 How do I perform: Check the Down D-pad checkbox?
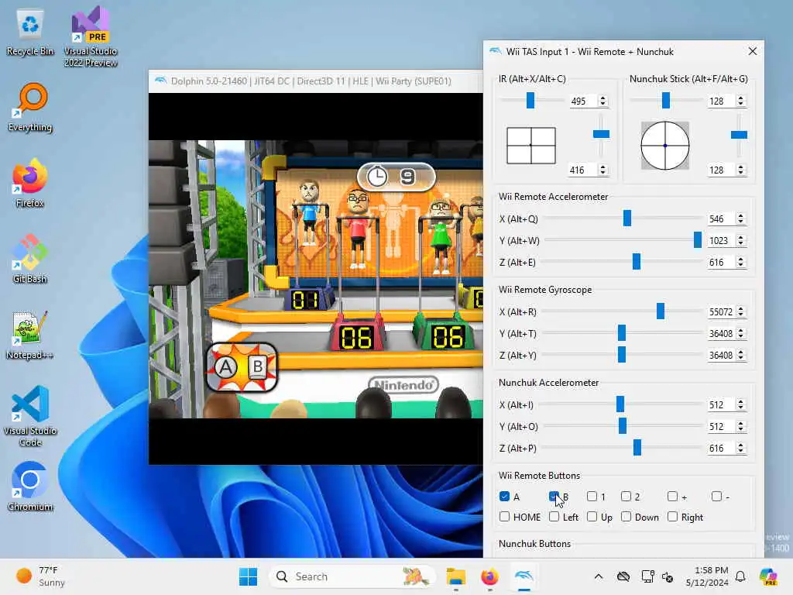626,517
